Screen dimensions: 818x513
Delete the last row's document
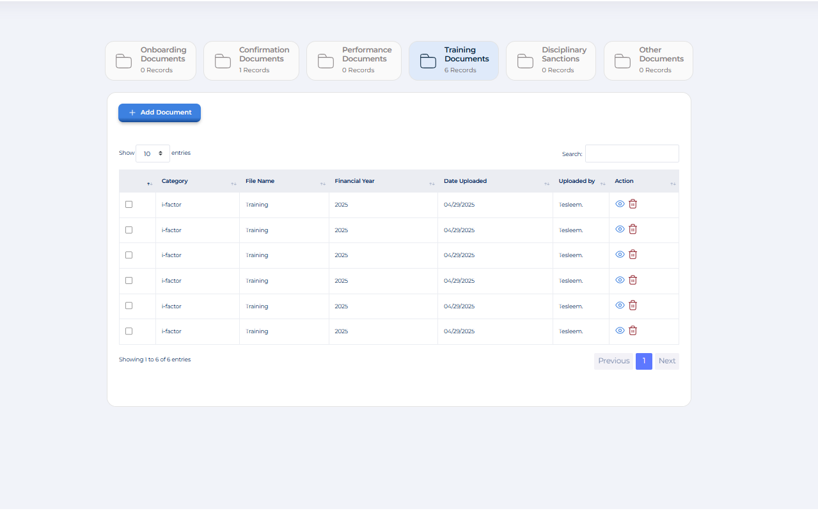633,331
